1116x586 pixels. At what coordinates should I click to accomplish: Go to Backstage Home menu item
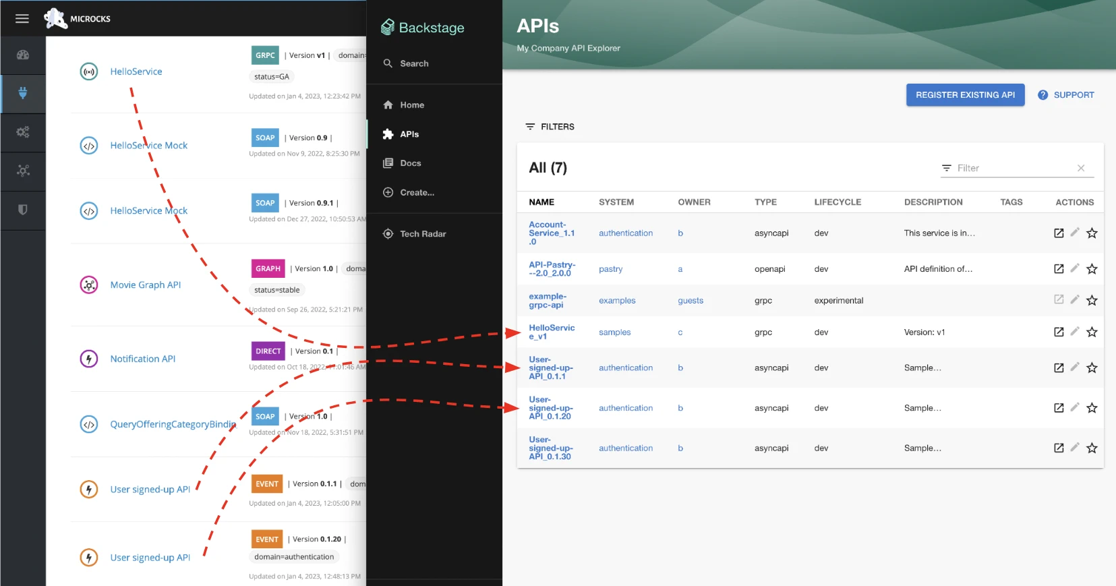(x=434, y=105)
